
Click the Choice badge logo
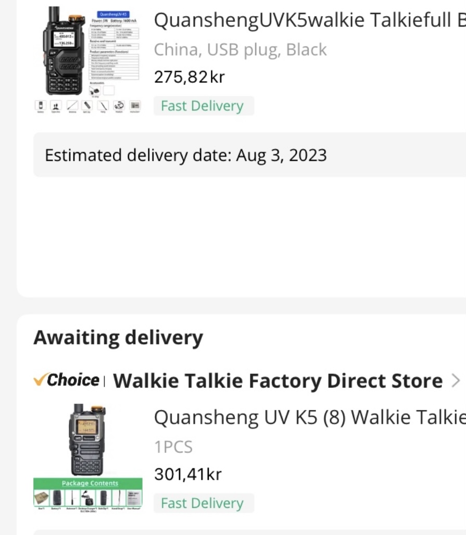tap(66, 380)
